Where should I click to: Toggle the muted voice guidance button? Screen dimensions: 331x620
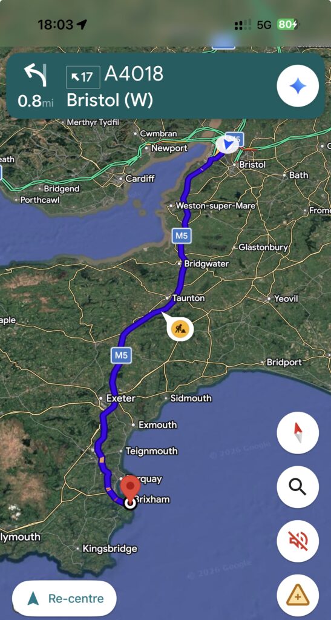click(x=298, y=541)
